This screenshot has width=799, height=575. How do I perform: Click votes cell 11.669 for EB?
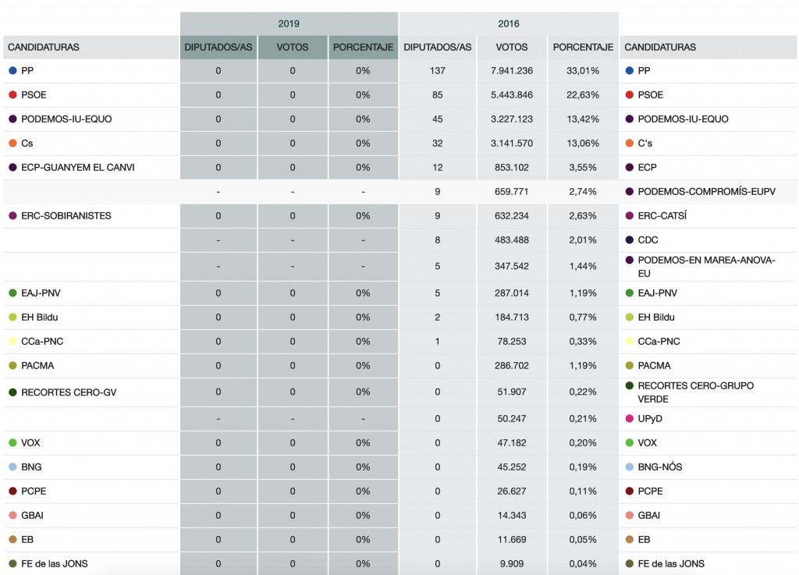(x=512, y=539)
